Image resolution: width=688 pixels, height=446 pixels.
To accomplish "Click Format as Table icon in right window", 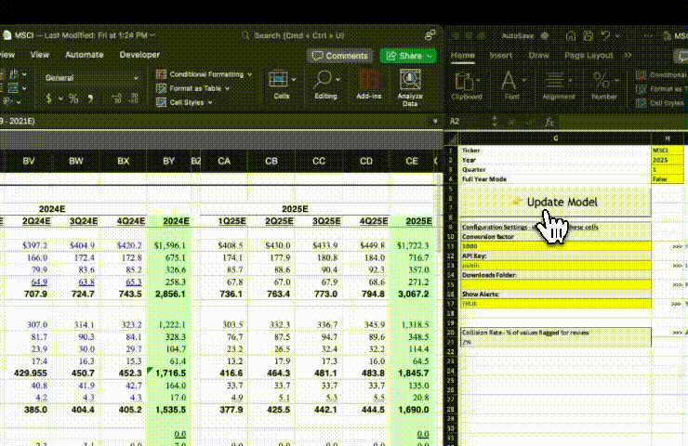I will point(642,89).
